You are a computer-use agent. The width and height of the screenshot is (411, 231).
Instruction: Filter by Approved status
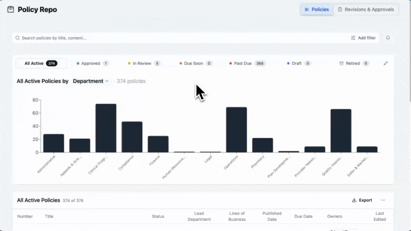coord(93,64)
